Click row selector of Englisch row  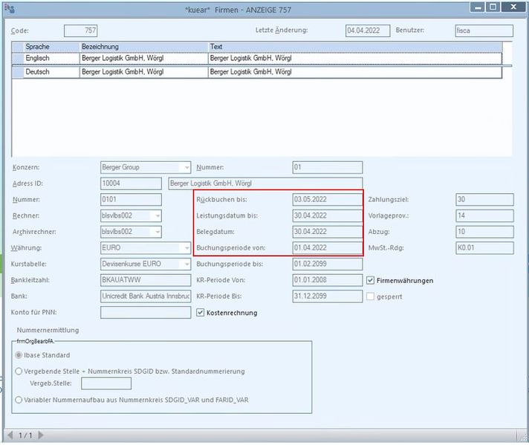click(x=18, y=59)
